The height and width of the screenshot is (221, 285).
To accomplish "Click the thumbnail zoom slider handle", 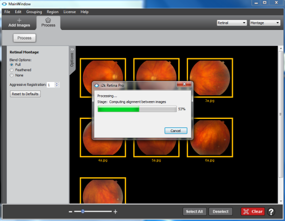I will tap(83, 212).
